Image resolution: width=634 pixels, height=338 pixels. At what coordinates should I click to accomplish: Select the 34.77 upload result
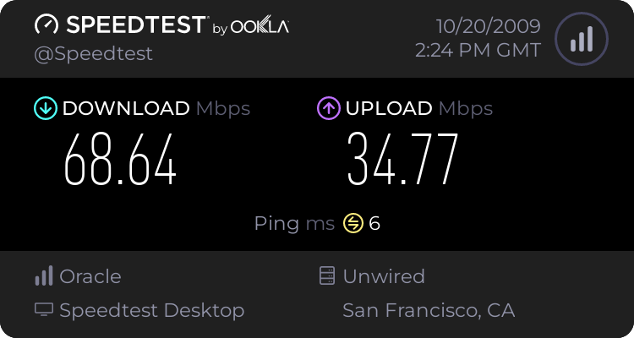pyautogui.click(x=402, y=160)
